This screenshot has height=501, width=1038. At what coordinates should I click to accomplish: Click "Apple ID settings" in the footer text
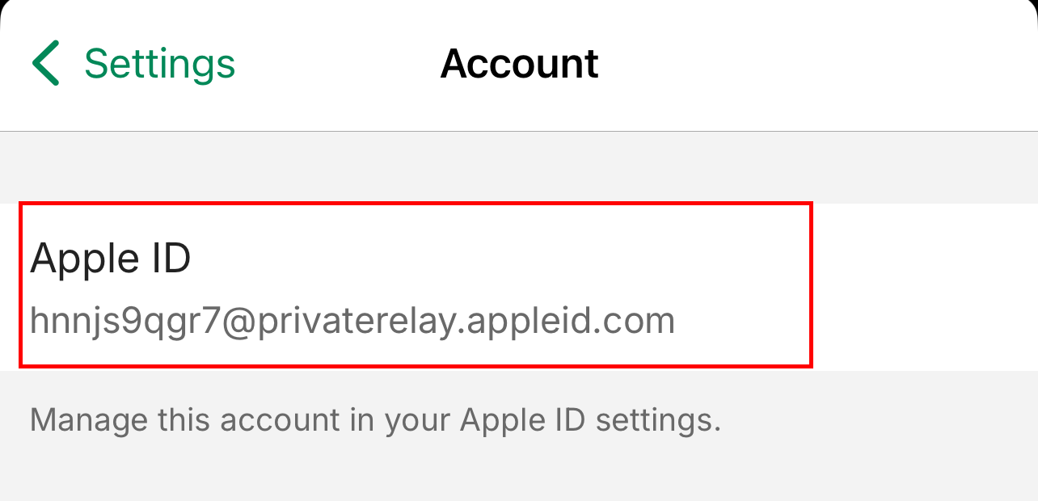tap(590, 421)
